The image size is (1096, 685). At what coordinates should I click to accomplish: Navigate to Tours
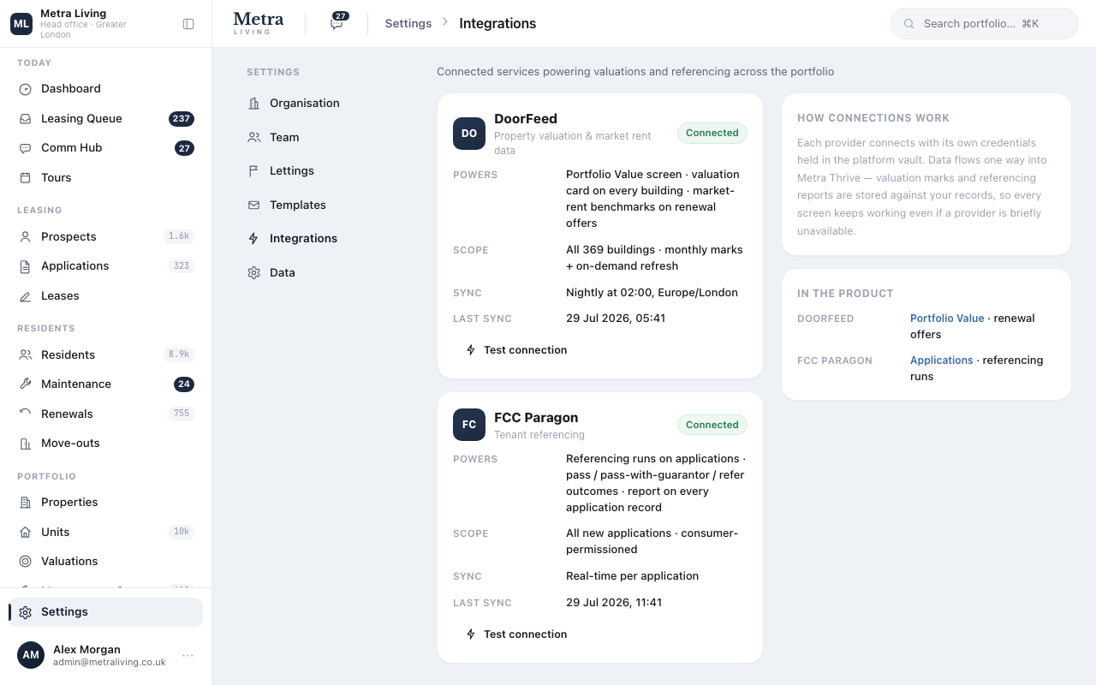tap(106, 178)
